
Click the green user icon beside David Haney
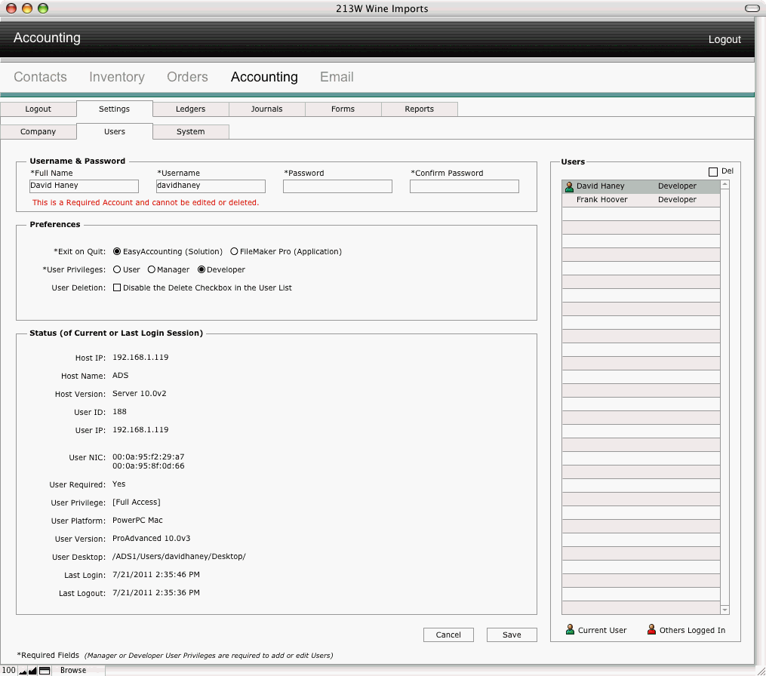coord(569,186)
